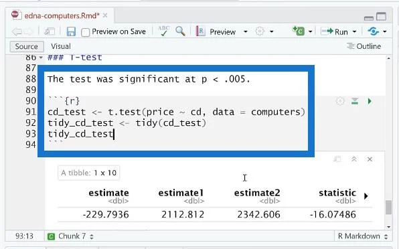Screen dimensions: 399x249
Task: Run current chunk green play icon
Action: click(x=370, y=101)
